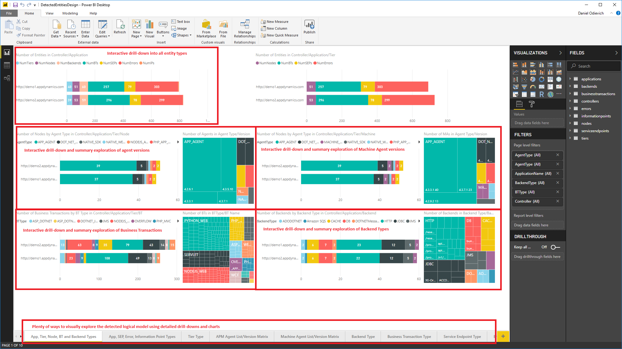The height and width of the screenshot is (349, 622).
Task: Select the slicer visualization
Action: click(515, 94)
